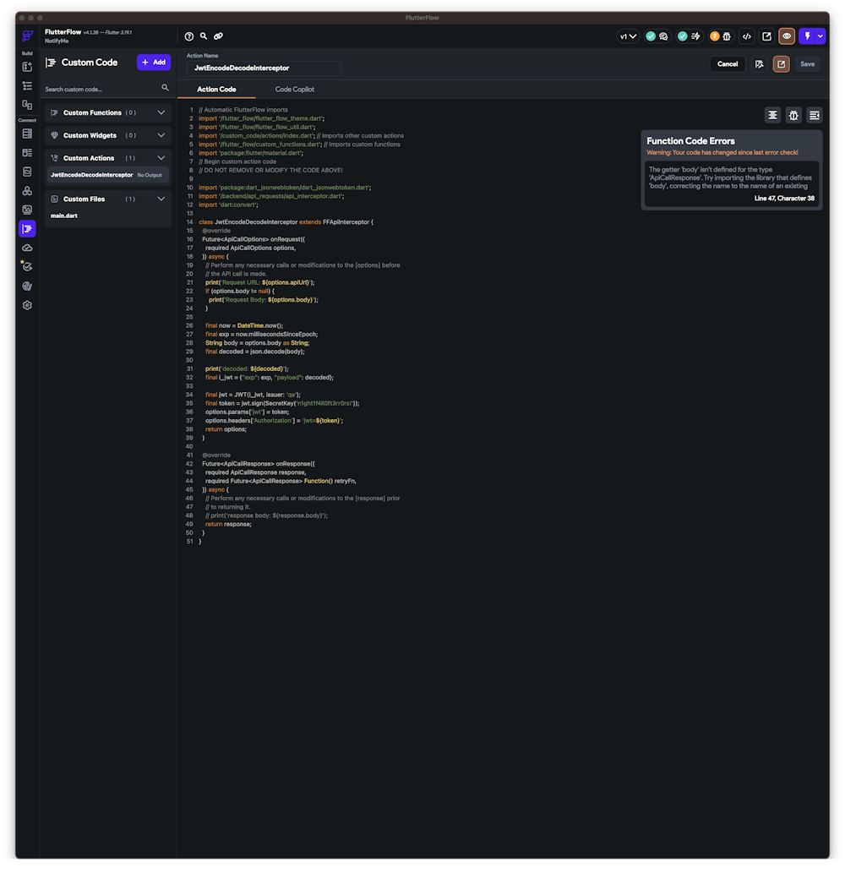Toggle the highlighted expand editor button near Save
The image size is (845, 878).
[781, 64]
